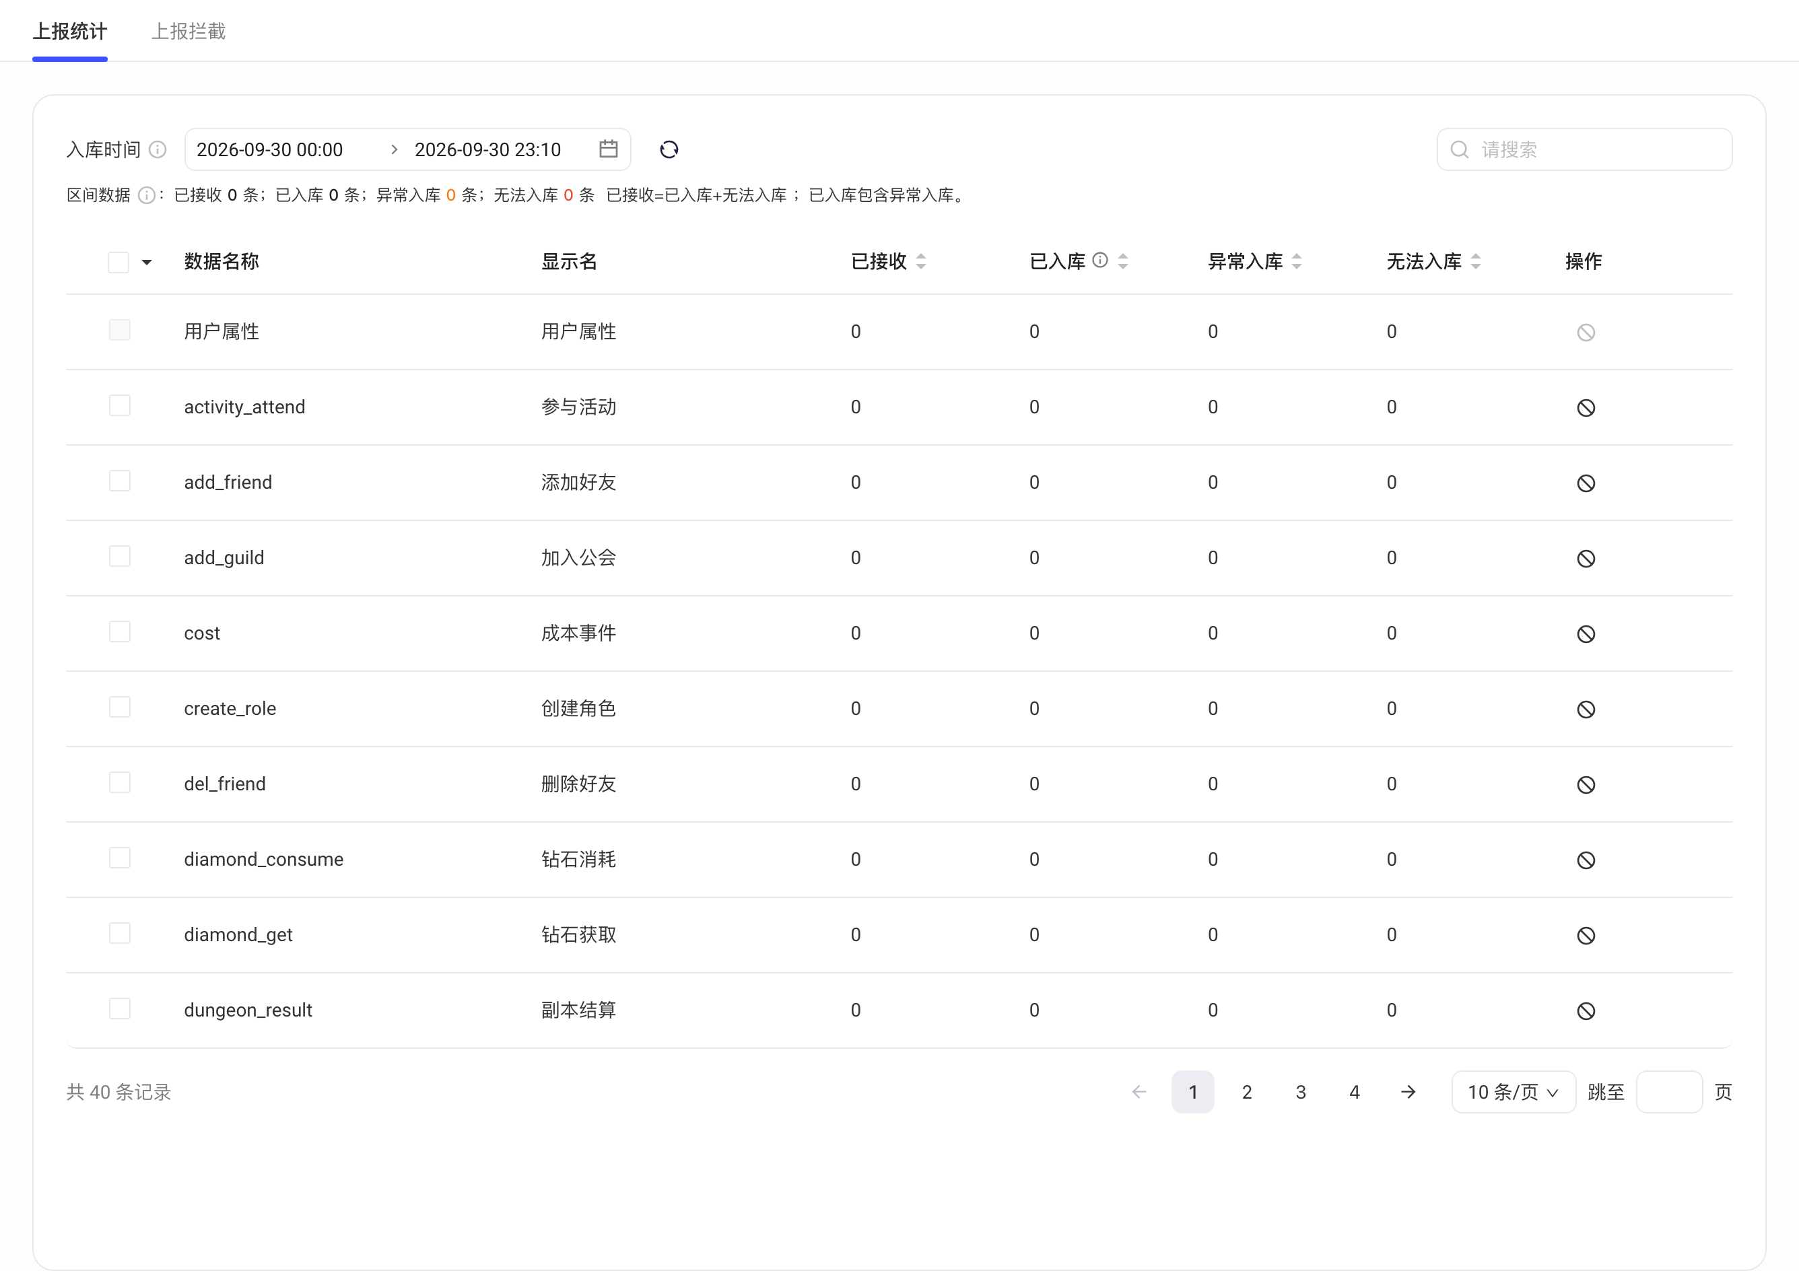This screenshot has height=1271, width=1799.
Task: Click the next page arrow
Action: point(1408,1091)
